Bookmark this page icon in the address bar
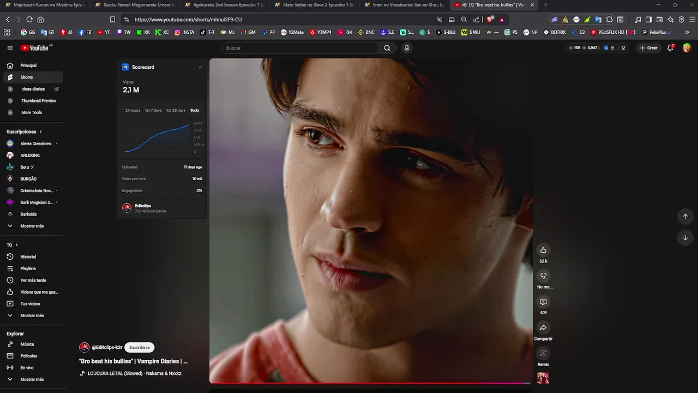The height and width of the screenshot is (393, 698). coord(112,19)
